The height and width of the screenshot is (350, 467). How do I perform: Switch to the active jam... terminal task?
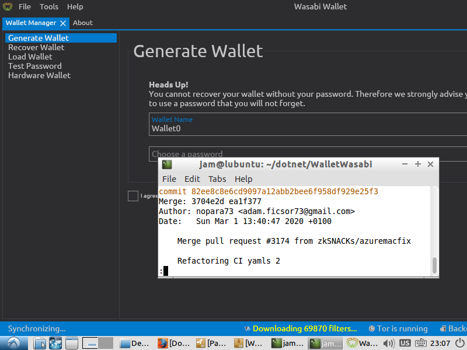pyautogui.click(x=325, y=344)
